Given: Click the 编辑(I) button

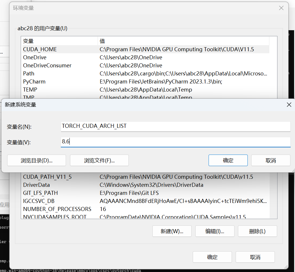Looking at the screenshot, I should tap(215, 231).
